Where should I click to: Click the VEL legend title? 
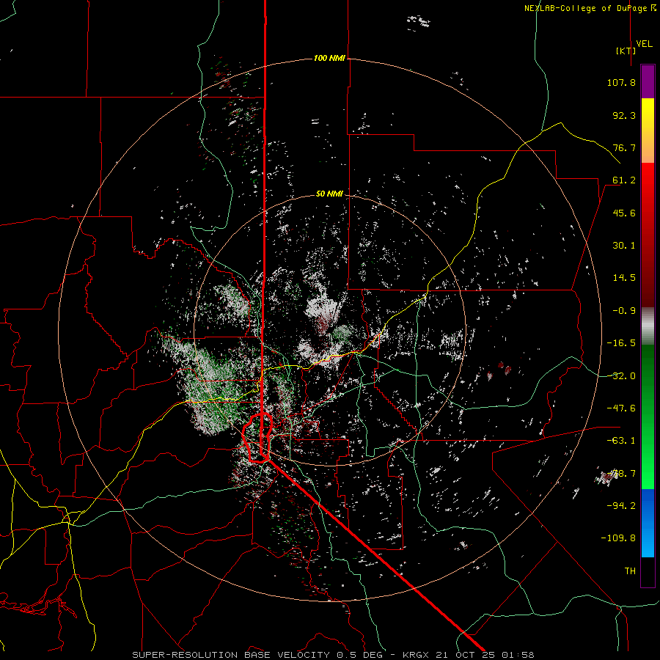[644, 44]
